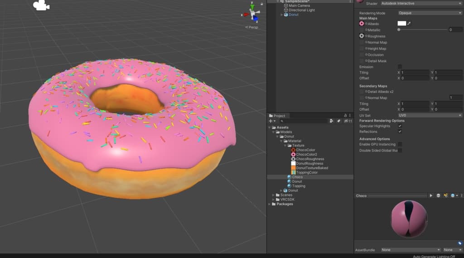The image size is (464, 258).
Task: Open the preview reflection sphere dropdown
Action: pyautogui.click(x=454, y=195)
